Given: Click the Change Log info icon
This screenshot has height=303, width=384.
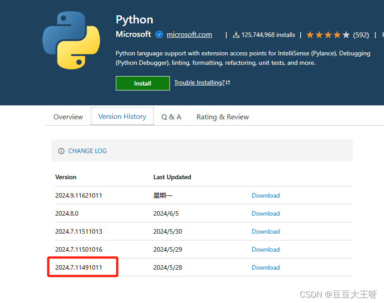Looking at the screenshot, I should click(61, 151).
